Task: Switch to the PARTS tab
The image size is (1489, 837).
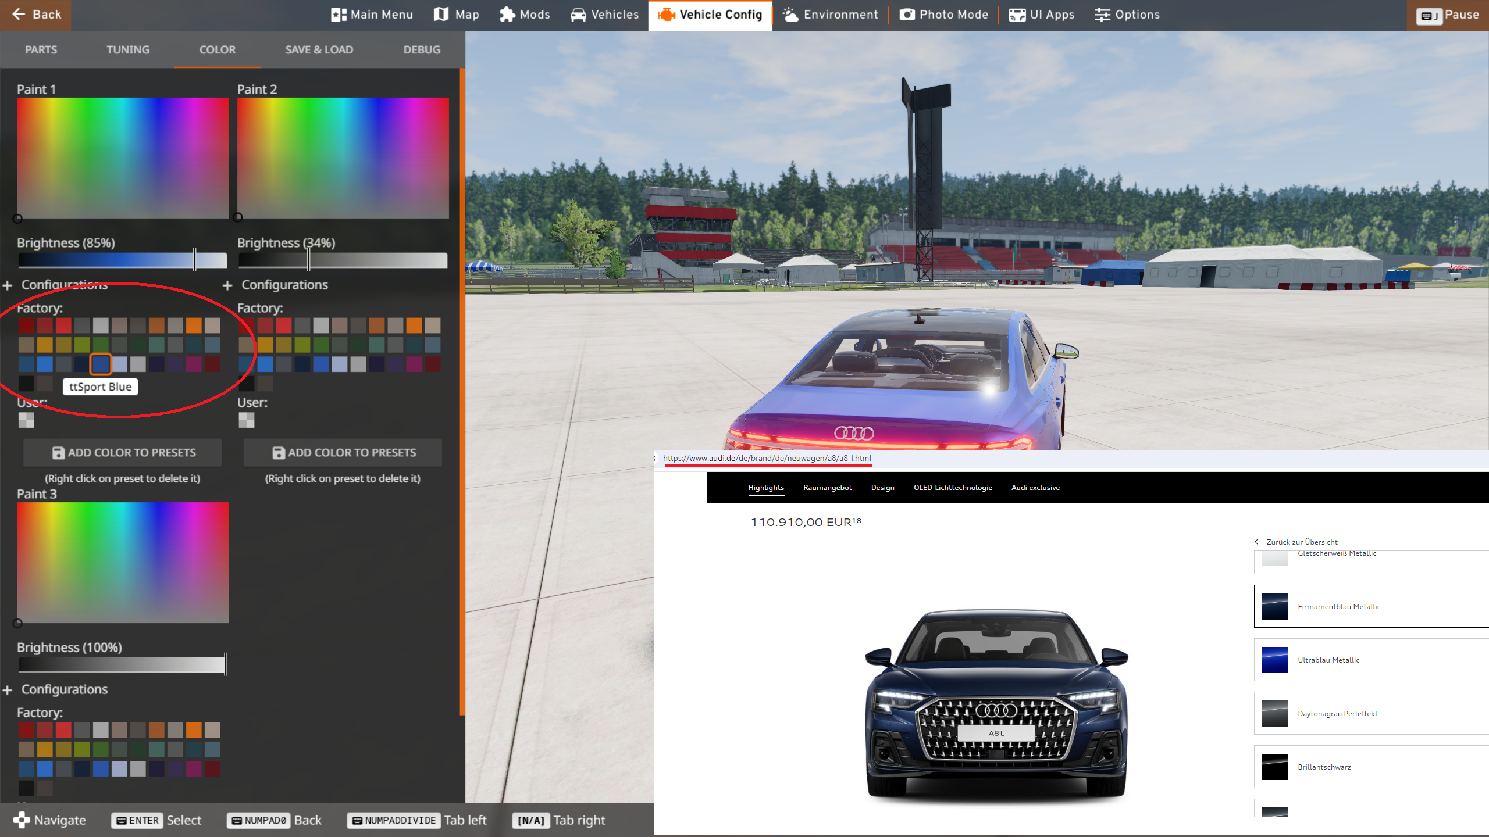Action: pos(41,49)
